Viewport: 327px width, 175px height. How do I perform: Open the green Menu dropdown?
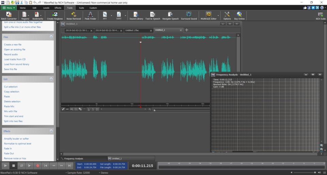(x=9, y=8)
